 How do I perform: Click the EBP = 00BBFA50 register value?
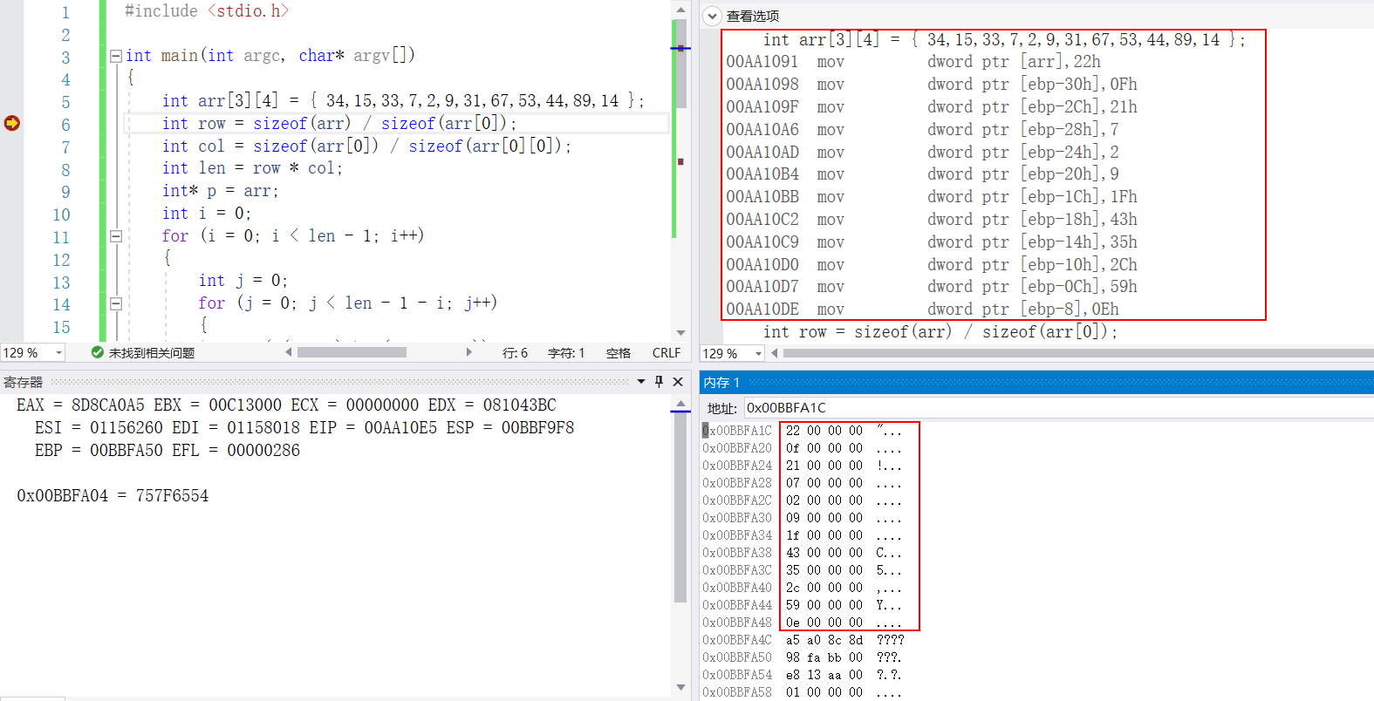click(x=99, y=451)
